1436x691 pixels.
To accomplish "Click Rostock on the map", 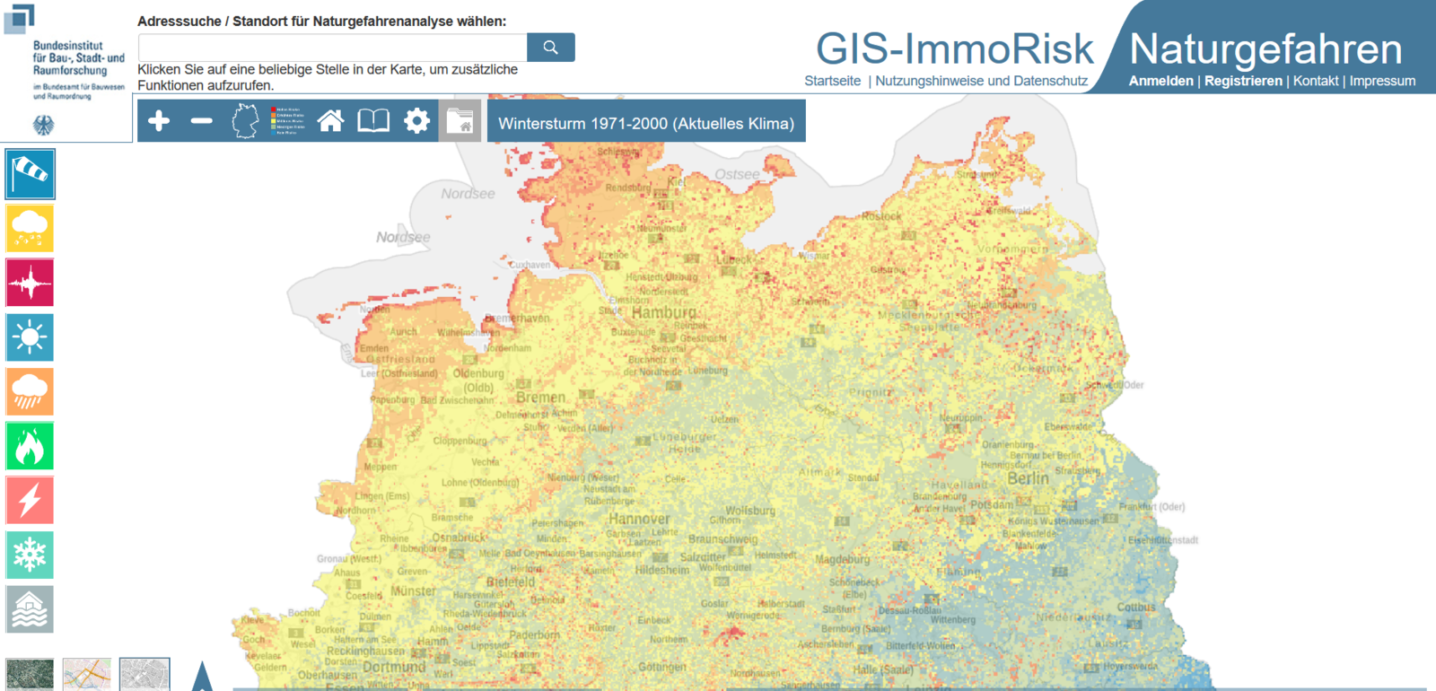I will (881, 216).
